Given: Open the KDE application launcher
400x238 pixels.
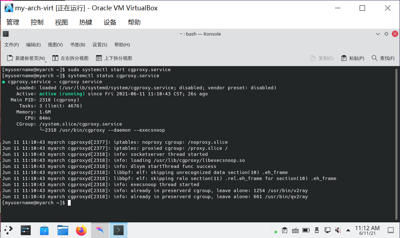Looking at the screenshot, I should pos(9,230).
